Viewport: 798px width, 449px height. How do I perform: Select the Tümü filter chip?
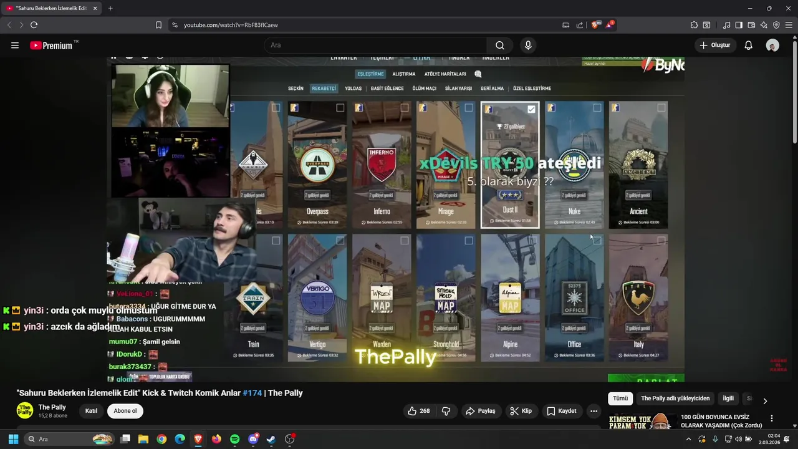(x=620, y=398)
